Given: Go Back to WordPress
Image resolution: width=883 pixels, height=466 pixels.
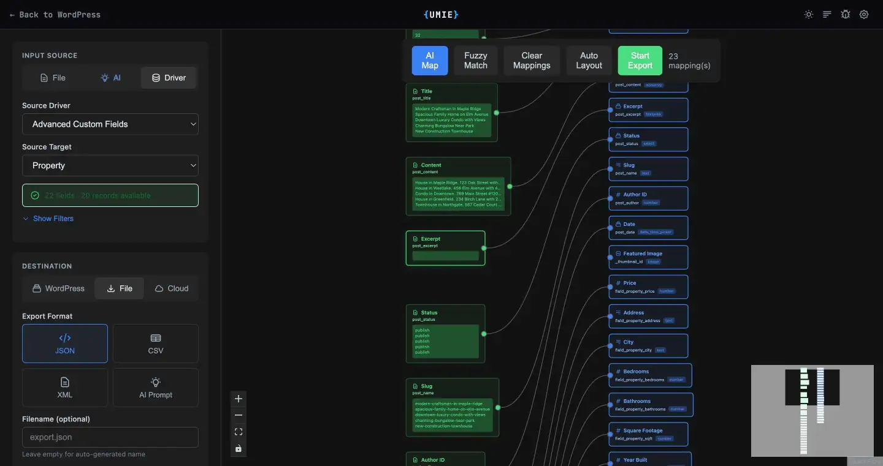Looking at the screenshot, I should (55, 15).
